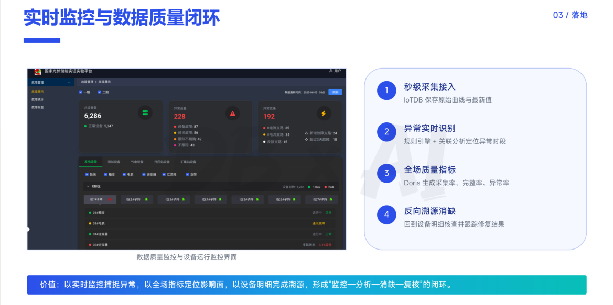The height and width of the screenshot is (305, 613).
Task: Click 故障管理 in the breadcrumb path
Action: 88,82
